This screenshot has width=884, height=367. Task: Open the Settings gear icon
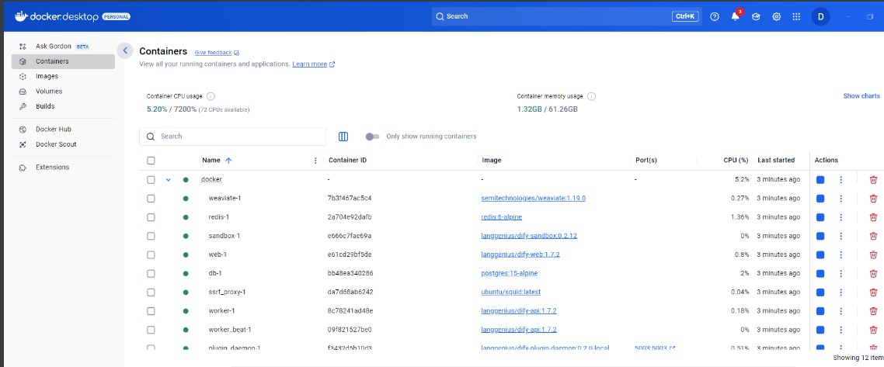pos(776,17)
